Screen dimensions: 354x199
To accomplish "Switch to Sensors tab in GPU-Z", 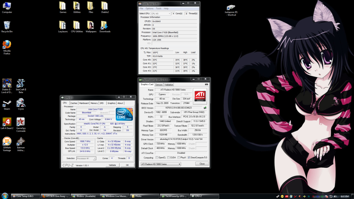I will tap(159, 85).
